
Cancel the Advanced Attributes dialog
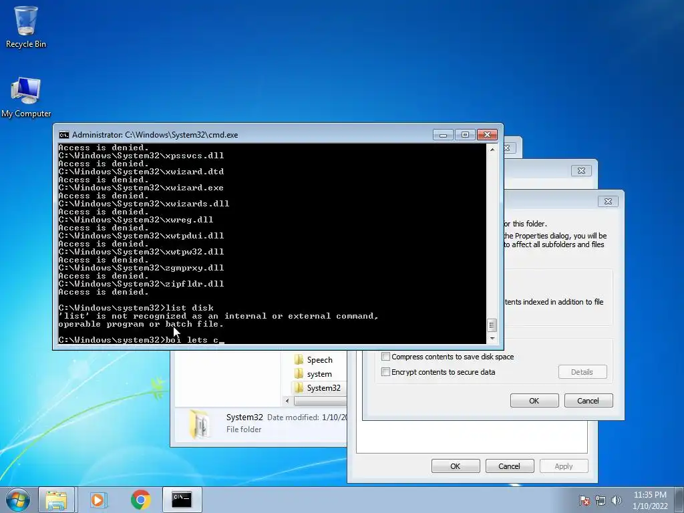click(588, 401)
